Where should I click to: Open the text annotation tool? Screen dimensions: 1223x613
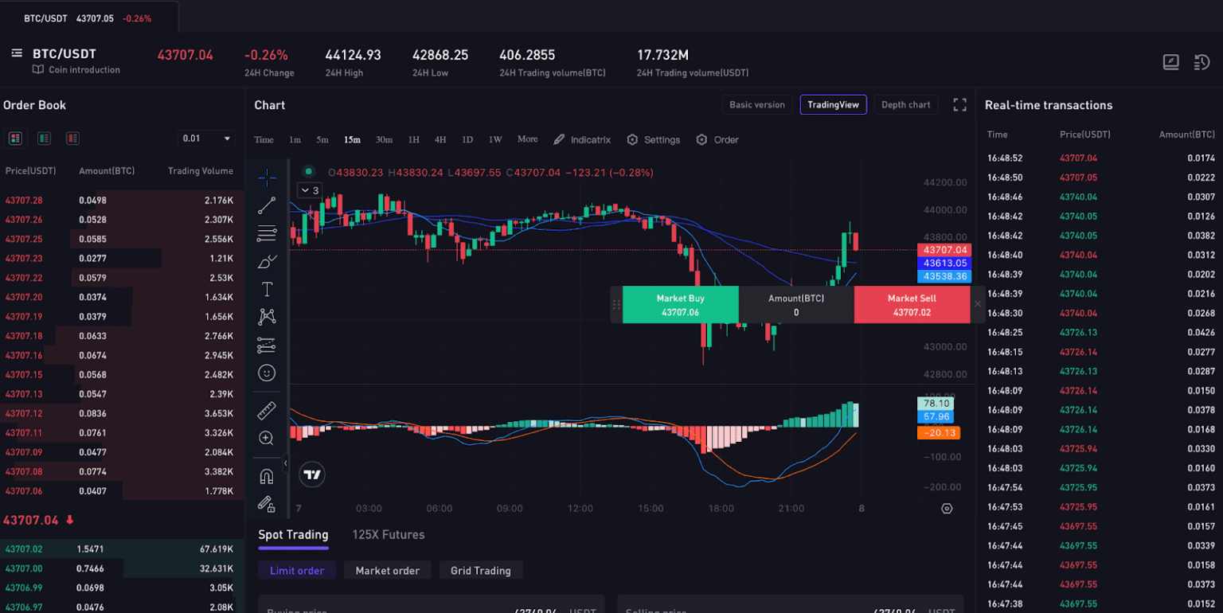tap(266, 288)
